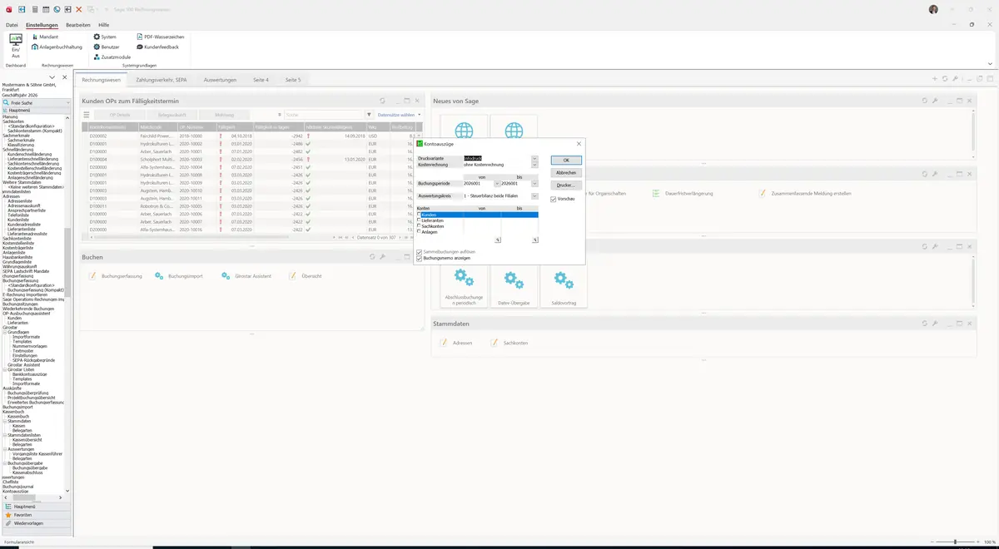The width and height of the screenshot is (999, 549).
Task: Open the Buchungsperiode von dropdown
Action: [x=497, y=183]
